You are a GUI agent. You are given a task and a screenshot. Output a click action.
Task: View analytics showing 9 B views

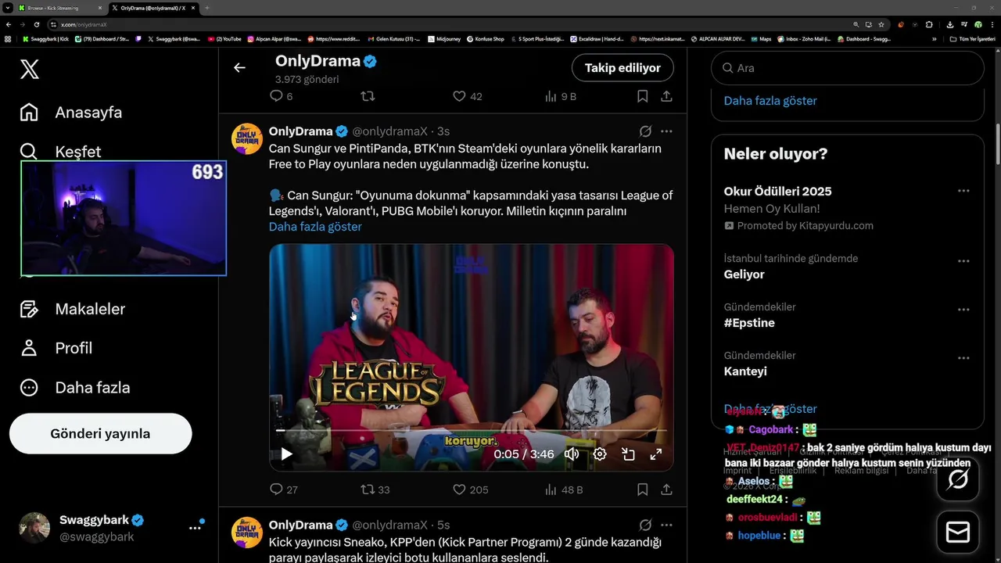click(x=560, y=96)
